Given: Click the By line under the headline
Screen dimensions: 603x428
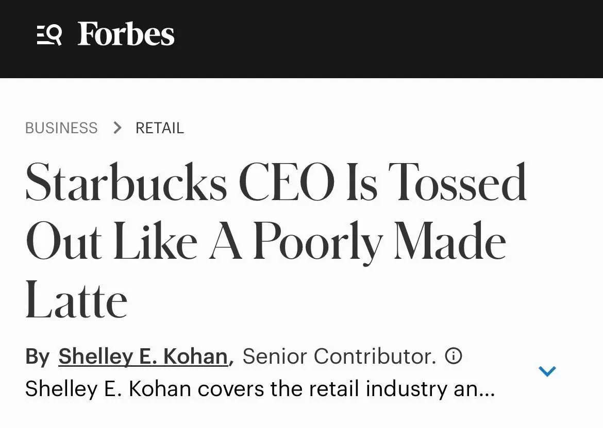Looking at the screenshot, I should (39, 355).
